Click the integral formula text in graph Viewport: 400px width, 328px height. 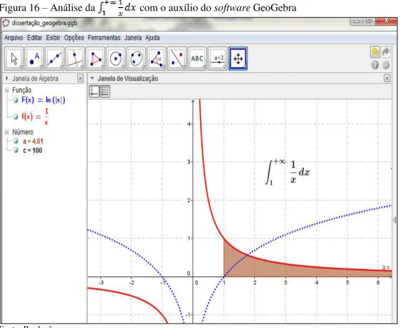287,172
